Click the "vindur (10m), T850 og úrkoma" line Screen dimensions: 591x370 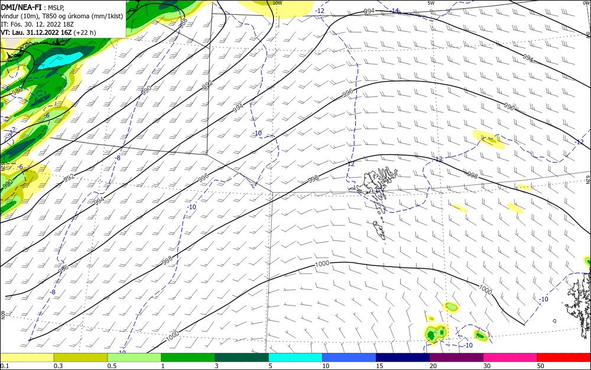click(x=62, y=16)
